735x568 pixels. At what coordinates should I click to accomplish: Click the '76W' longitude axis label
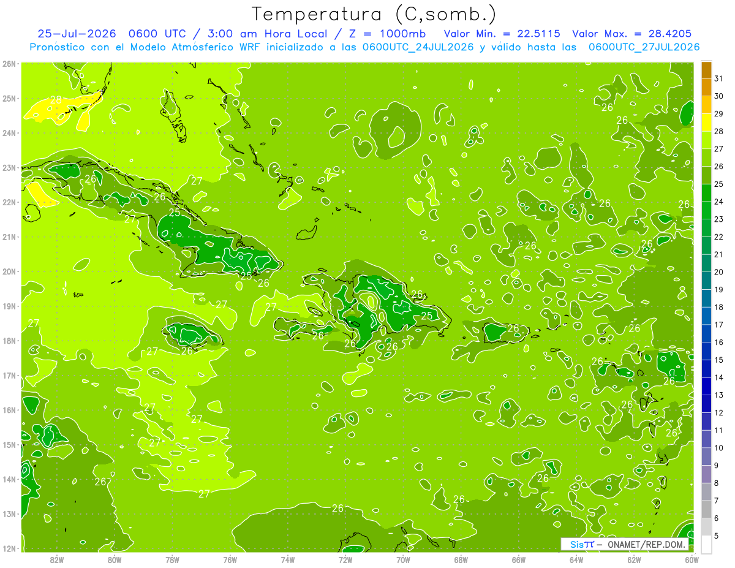point(230,560)
